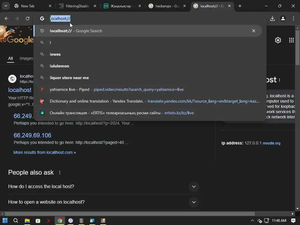Open the tab search dropdown arrow
This screenshot has width=300, height=225.
[6, 6]
